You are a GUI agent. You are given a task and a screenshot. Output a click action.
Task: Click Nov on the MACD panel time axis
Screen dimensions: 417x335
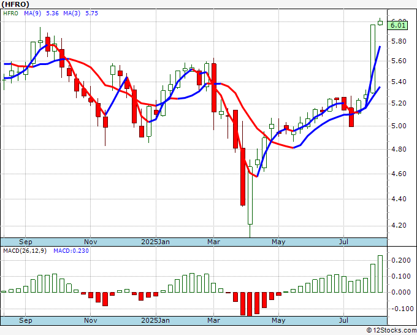[x=90, y=320]
